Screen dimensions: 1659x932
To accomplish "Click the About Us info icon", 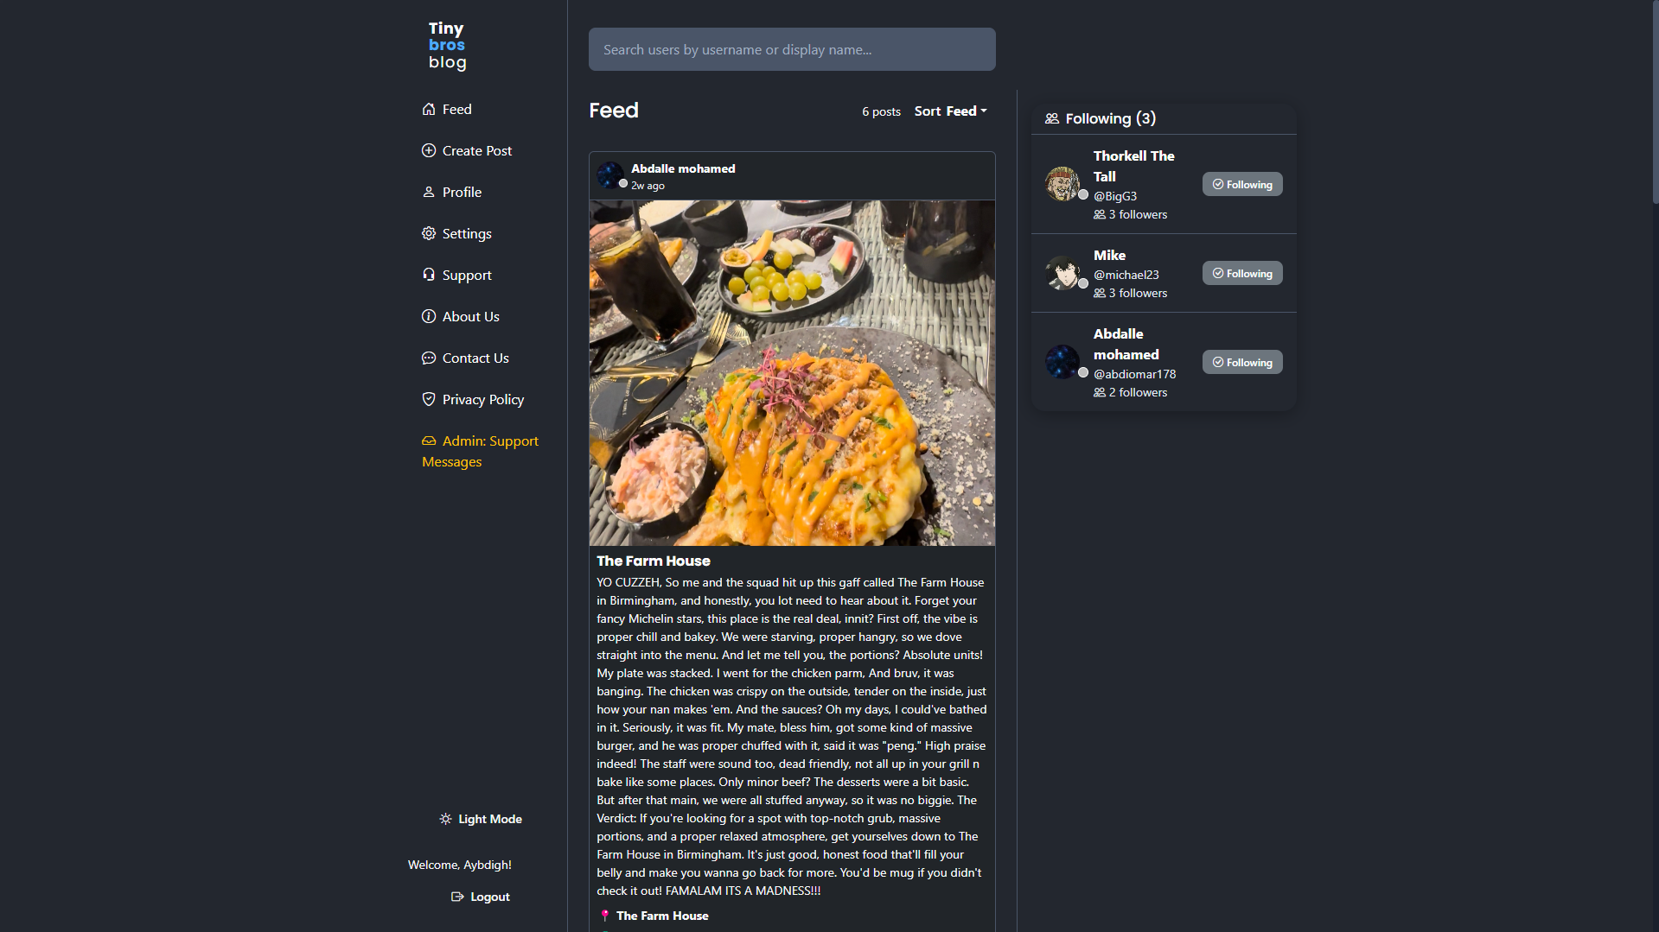I will [x=429, y=316].
